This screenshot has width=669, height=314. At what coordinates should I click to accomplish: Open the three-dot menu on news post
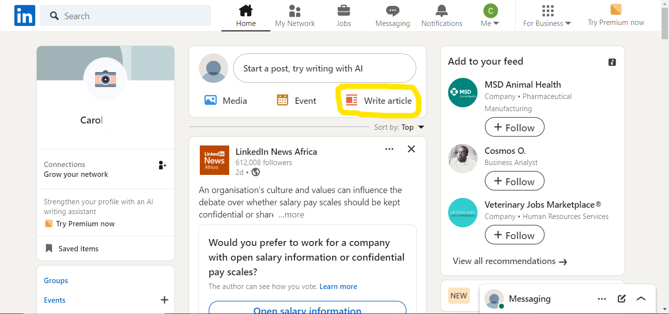point(389,149)
